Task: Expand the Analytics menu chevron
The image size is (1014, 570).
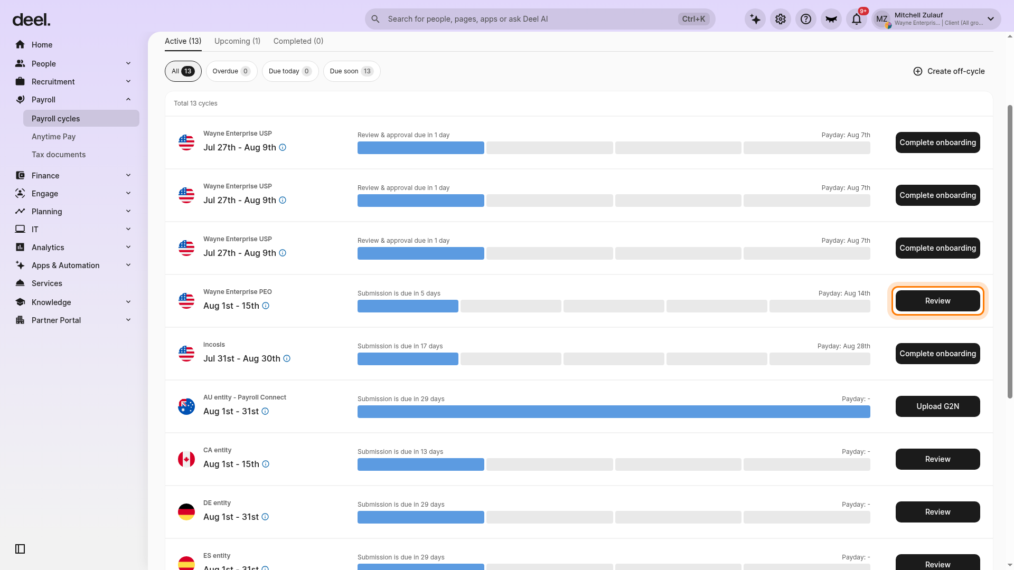Action: [x=128, y=248]
